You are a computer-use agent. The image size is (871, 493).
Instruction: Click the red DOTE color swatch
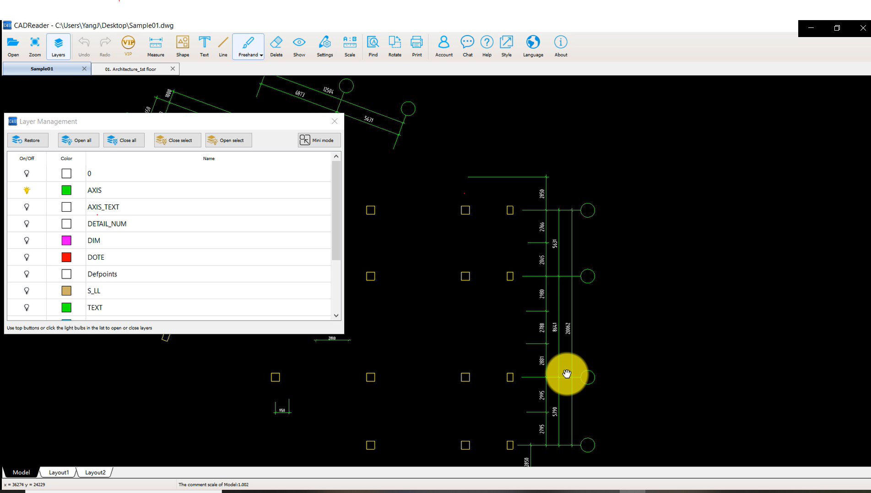point(66,257)
